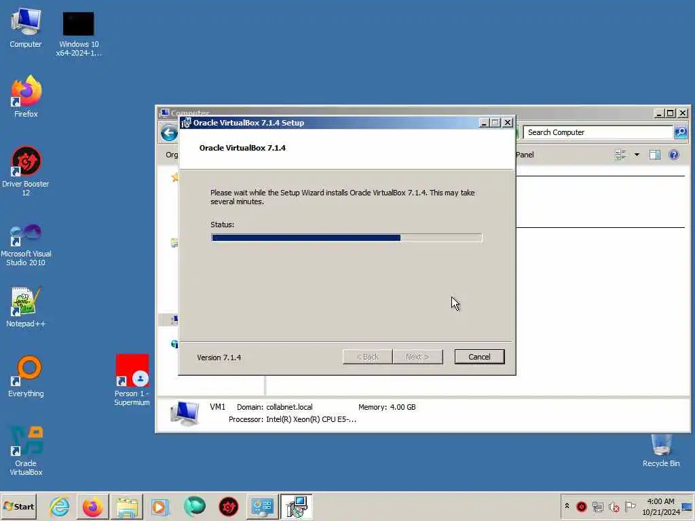Open the view options dropdown arrow

tap(637, 155)
